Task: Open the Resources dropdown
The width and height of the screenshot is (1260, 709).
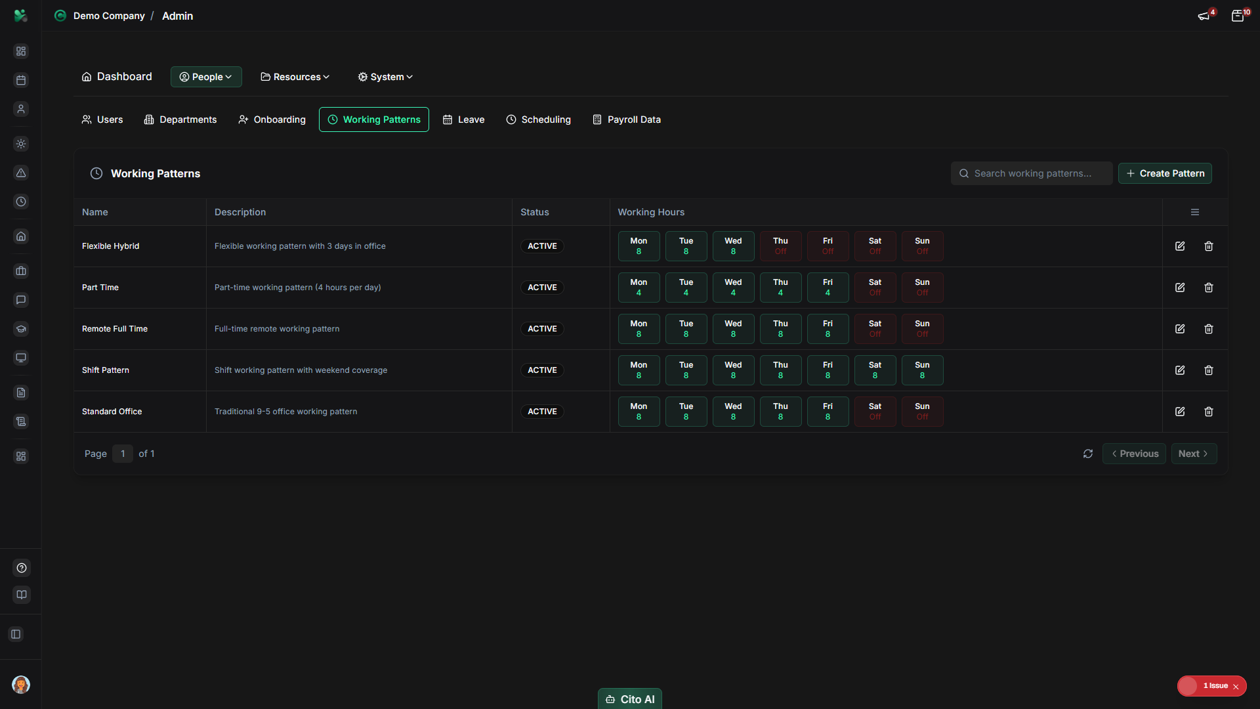Action: tap(294, 77)
